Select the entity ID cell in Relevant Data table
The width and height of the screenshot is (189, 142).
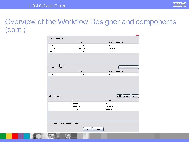(x=89, y=103)
